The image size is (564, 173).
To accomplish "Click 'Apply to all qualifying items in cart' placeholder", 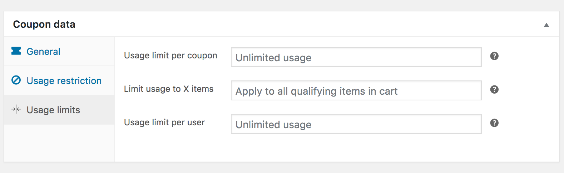I will 316,91.
